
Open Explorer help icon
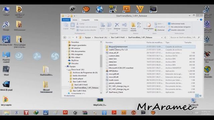coord(201,20)
